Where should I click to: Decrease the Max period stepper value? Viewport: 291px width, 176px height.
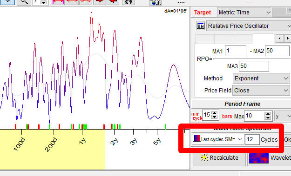pos(268,118)
